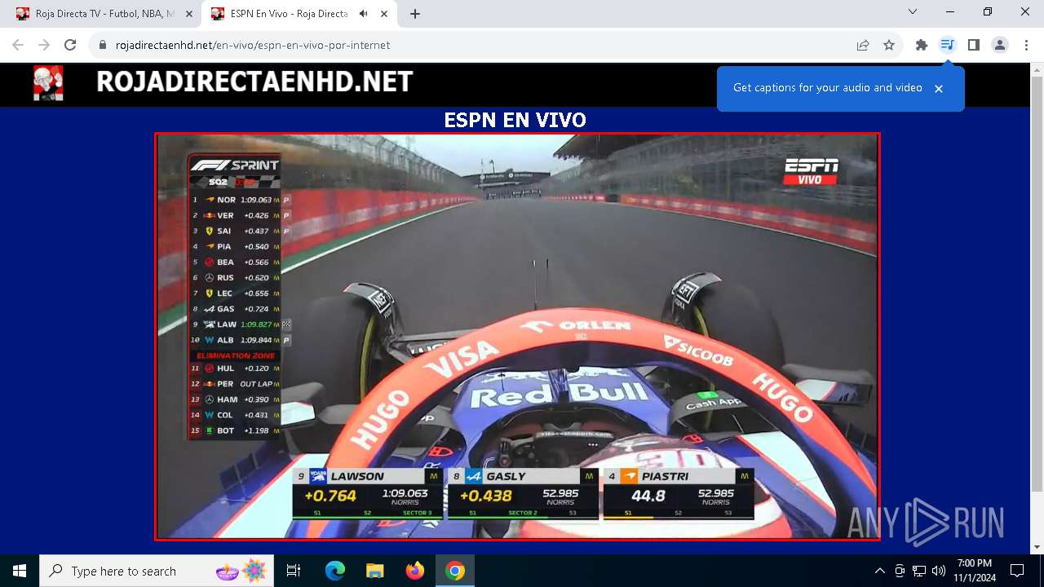1044x587 pixels.
Task: Launch Firefox from the taskbar
Action: 415,571
